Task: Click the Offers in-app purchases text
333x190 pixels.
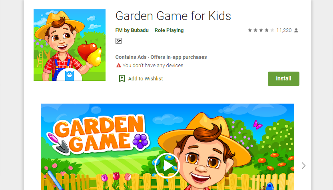Action: 179,57
